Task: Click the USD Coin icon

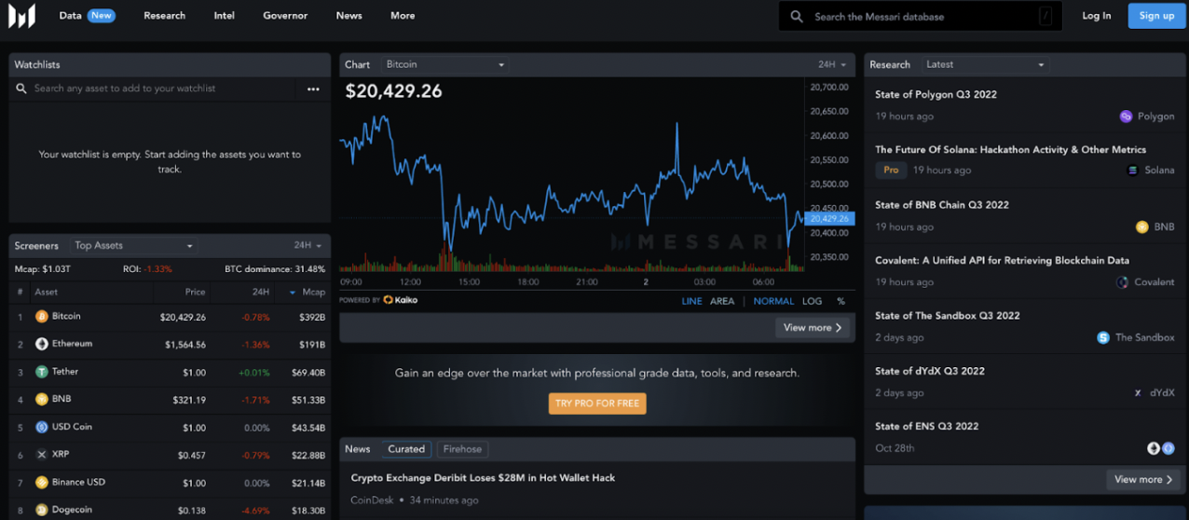Action: [41, 427]
